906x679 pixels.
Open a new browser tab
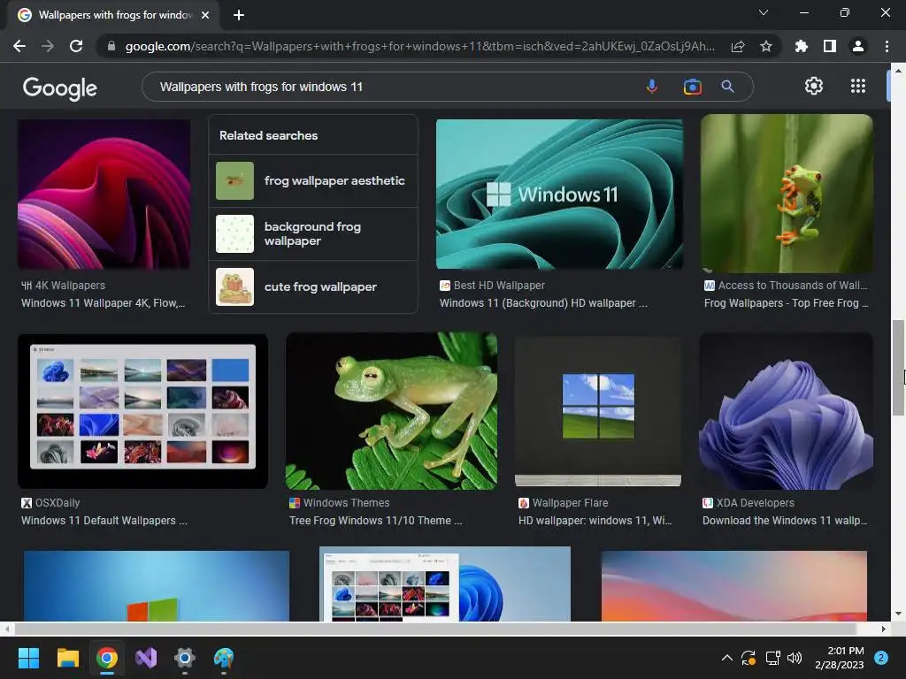239,15
